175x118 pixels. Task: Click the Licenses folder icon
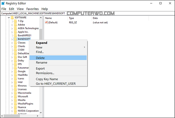(15, 89)
